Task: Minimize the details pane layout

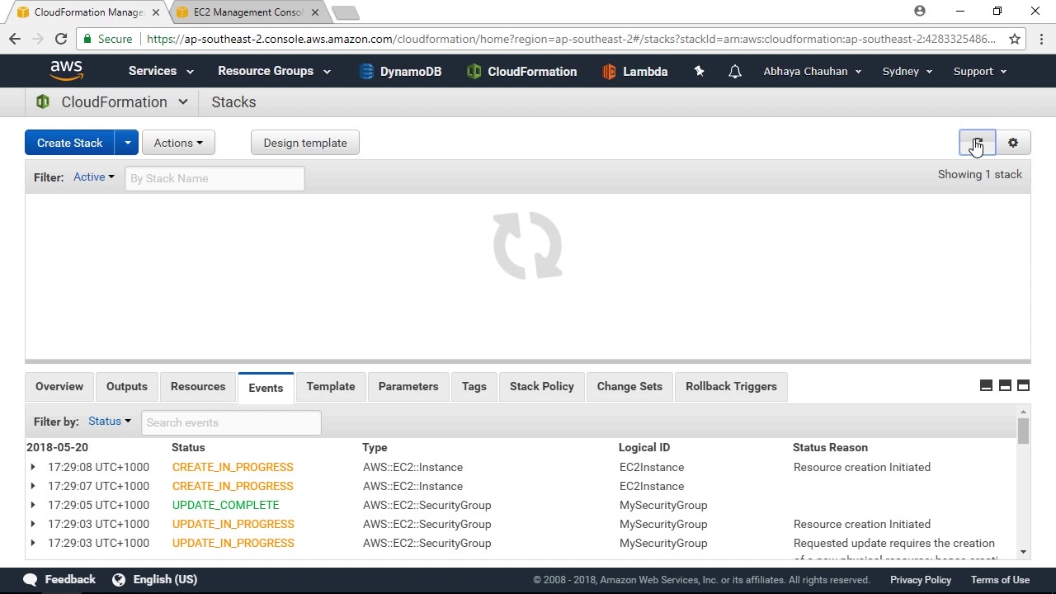Action: tap(986, 386)
